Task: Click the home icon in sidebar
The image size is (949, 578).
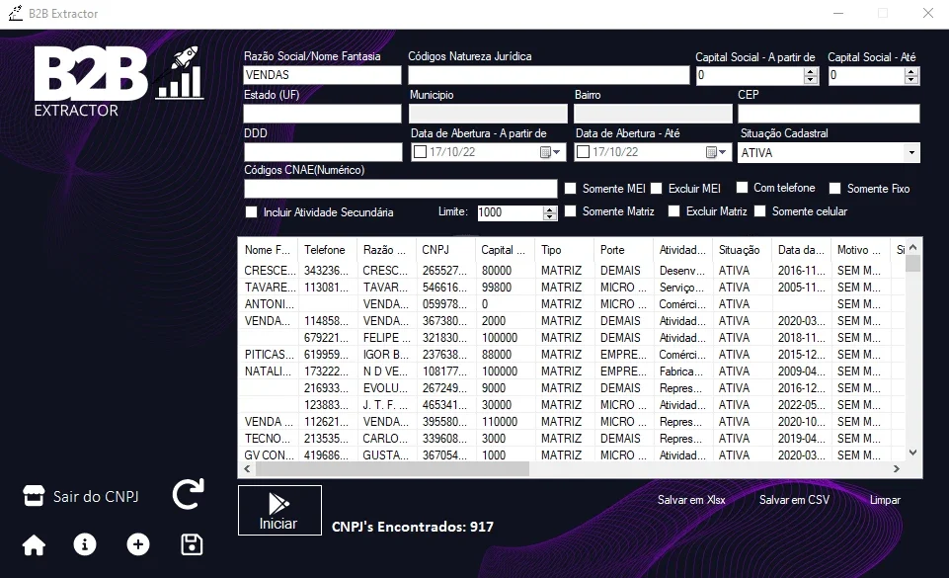Action: pos(34,544)
